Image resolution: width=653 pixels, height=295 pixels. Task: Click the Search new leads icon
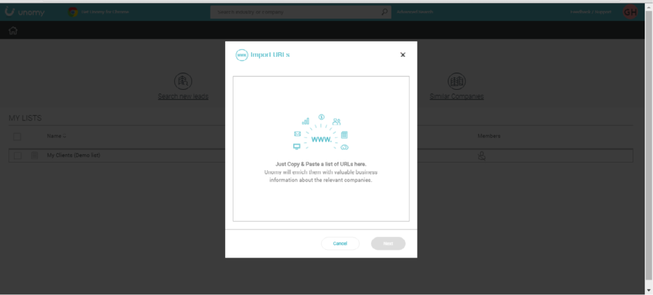pos(183,81)
